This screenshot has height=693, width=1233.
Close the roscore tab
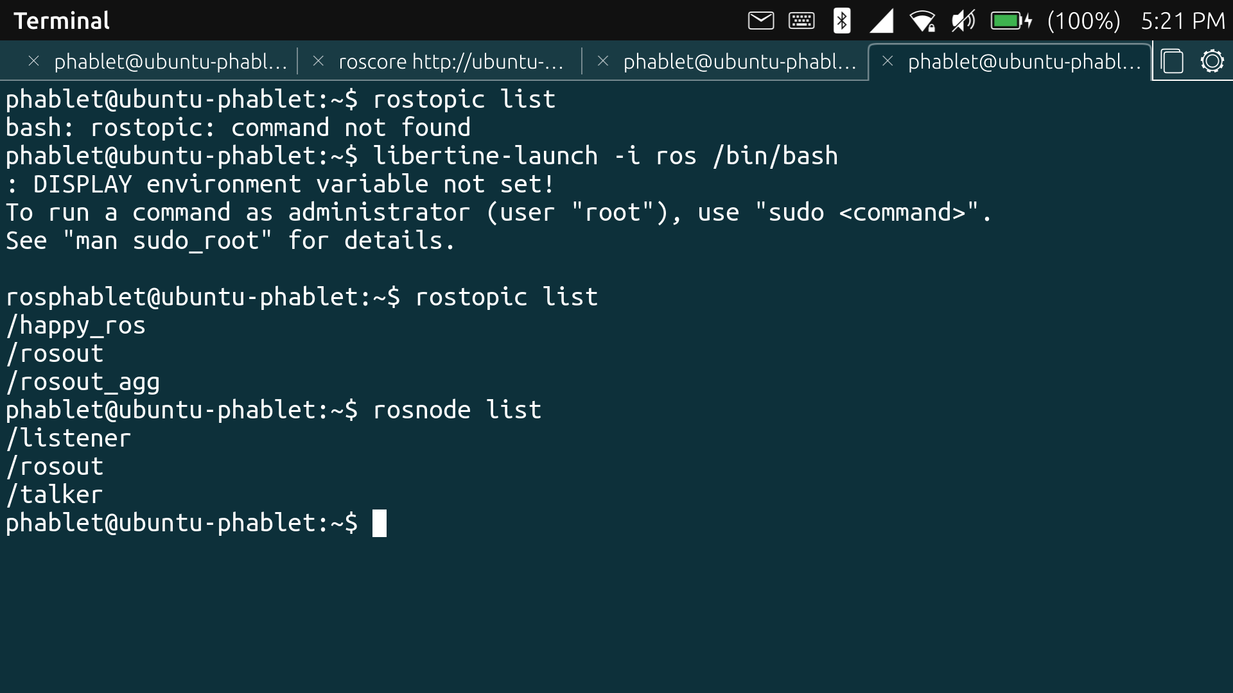[318, 61]
